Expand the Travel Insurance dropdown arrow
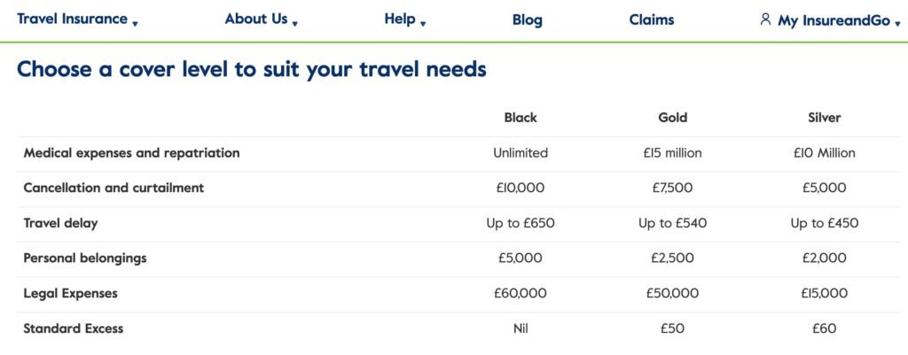The height and width of the screenshot is (355, 908). coord(135,24)
